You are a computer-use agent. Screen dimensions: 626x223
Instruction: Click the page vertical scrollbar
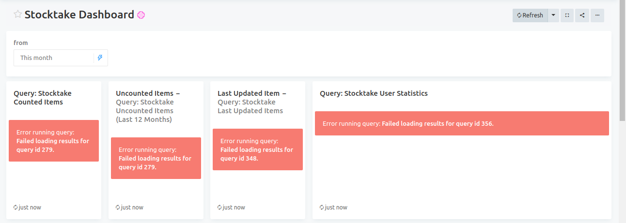click(x=623, y=60)
